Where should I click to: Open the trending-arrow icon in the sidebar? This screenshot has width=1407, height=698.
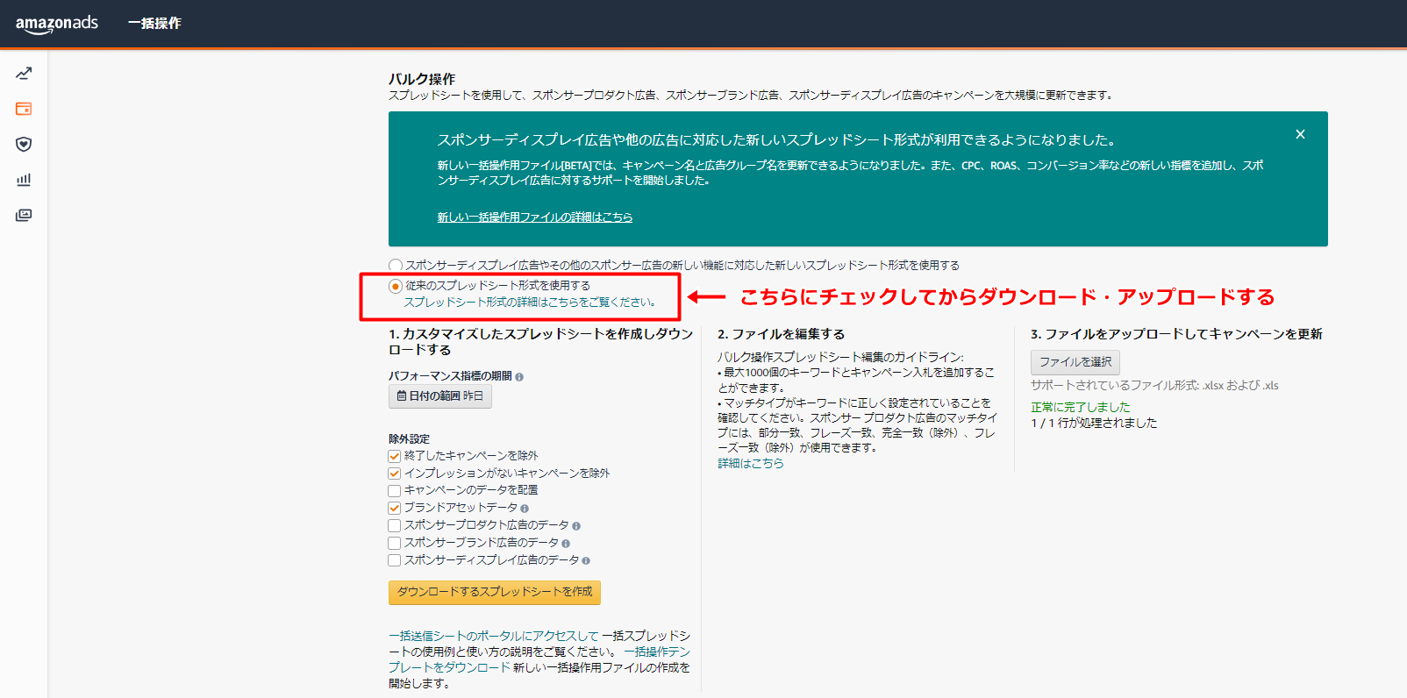point(24,74)
